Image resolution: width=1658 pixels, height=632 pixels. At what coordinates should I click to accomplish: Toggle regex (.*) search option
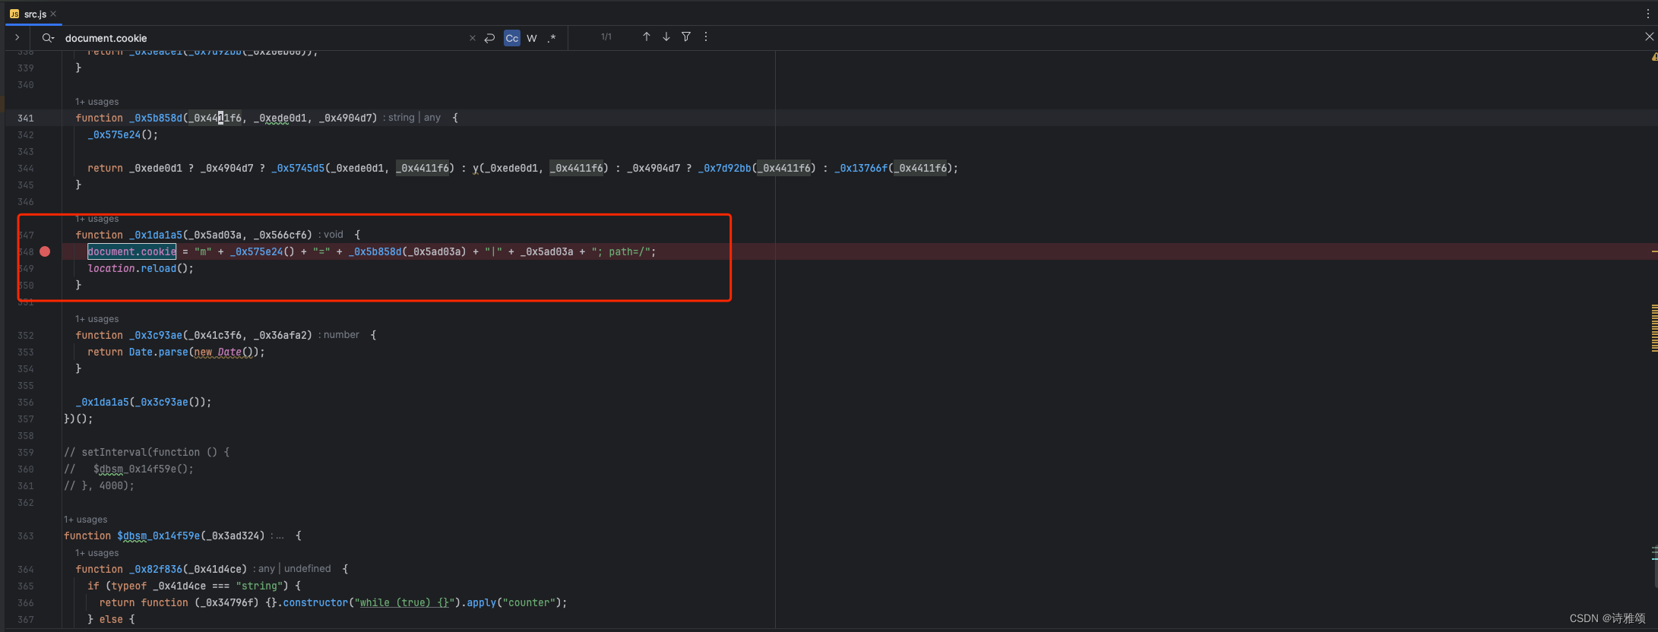point(552,38)
